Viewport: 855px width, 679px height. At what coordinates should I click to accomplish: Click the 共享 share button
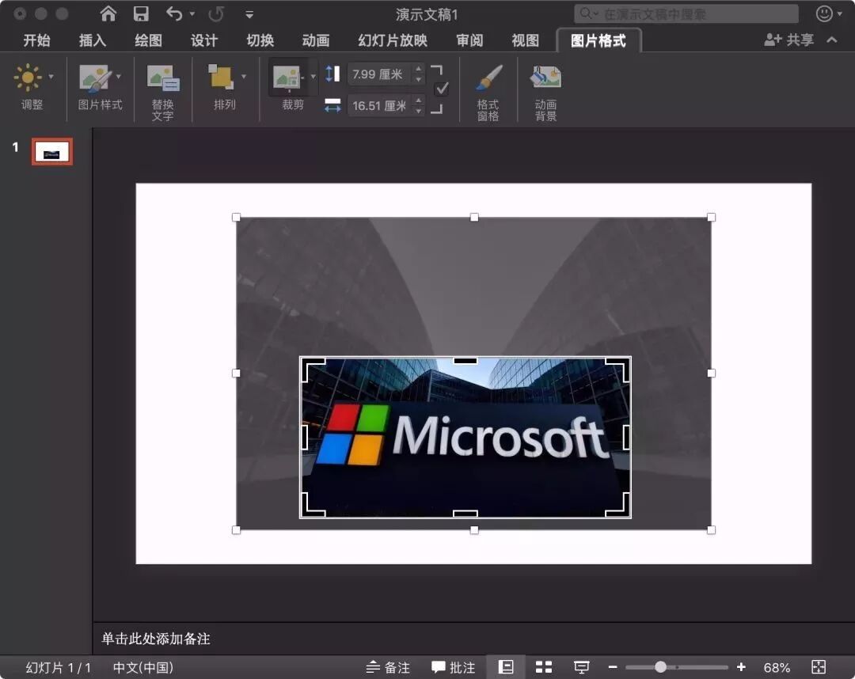pyautogui.click(x=788, y=40)
